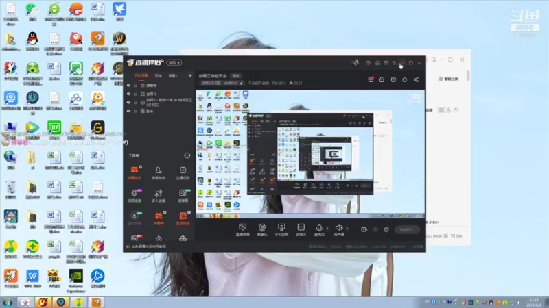Screen dimensions: 549x308
Task: Open the Windows Start button
Action: 8,302
